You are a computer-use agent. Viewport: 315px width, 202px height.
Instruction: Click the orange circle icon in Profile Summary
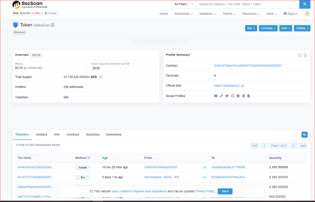click(300, 55)
